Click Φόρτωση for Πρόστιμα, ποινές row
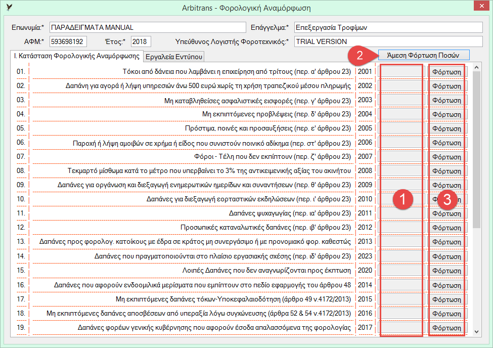 coord(446,128)
